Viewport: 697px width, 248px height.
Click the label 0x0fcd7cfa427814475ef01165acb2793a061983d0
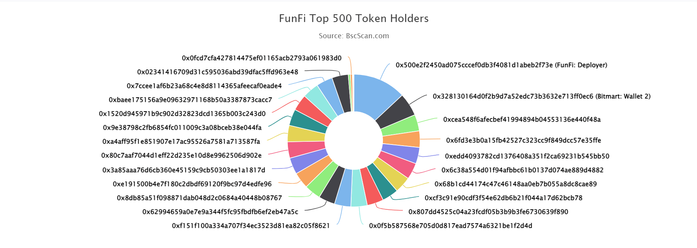[262, 58]
